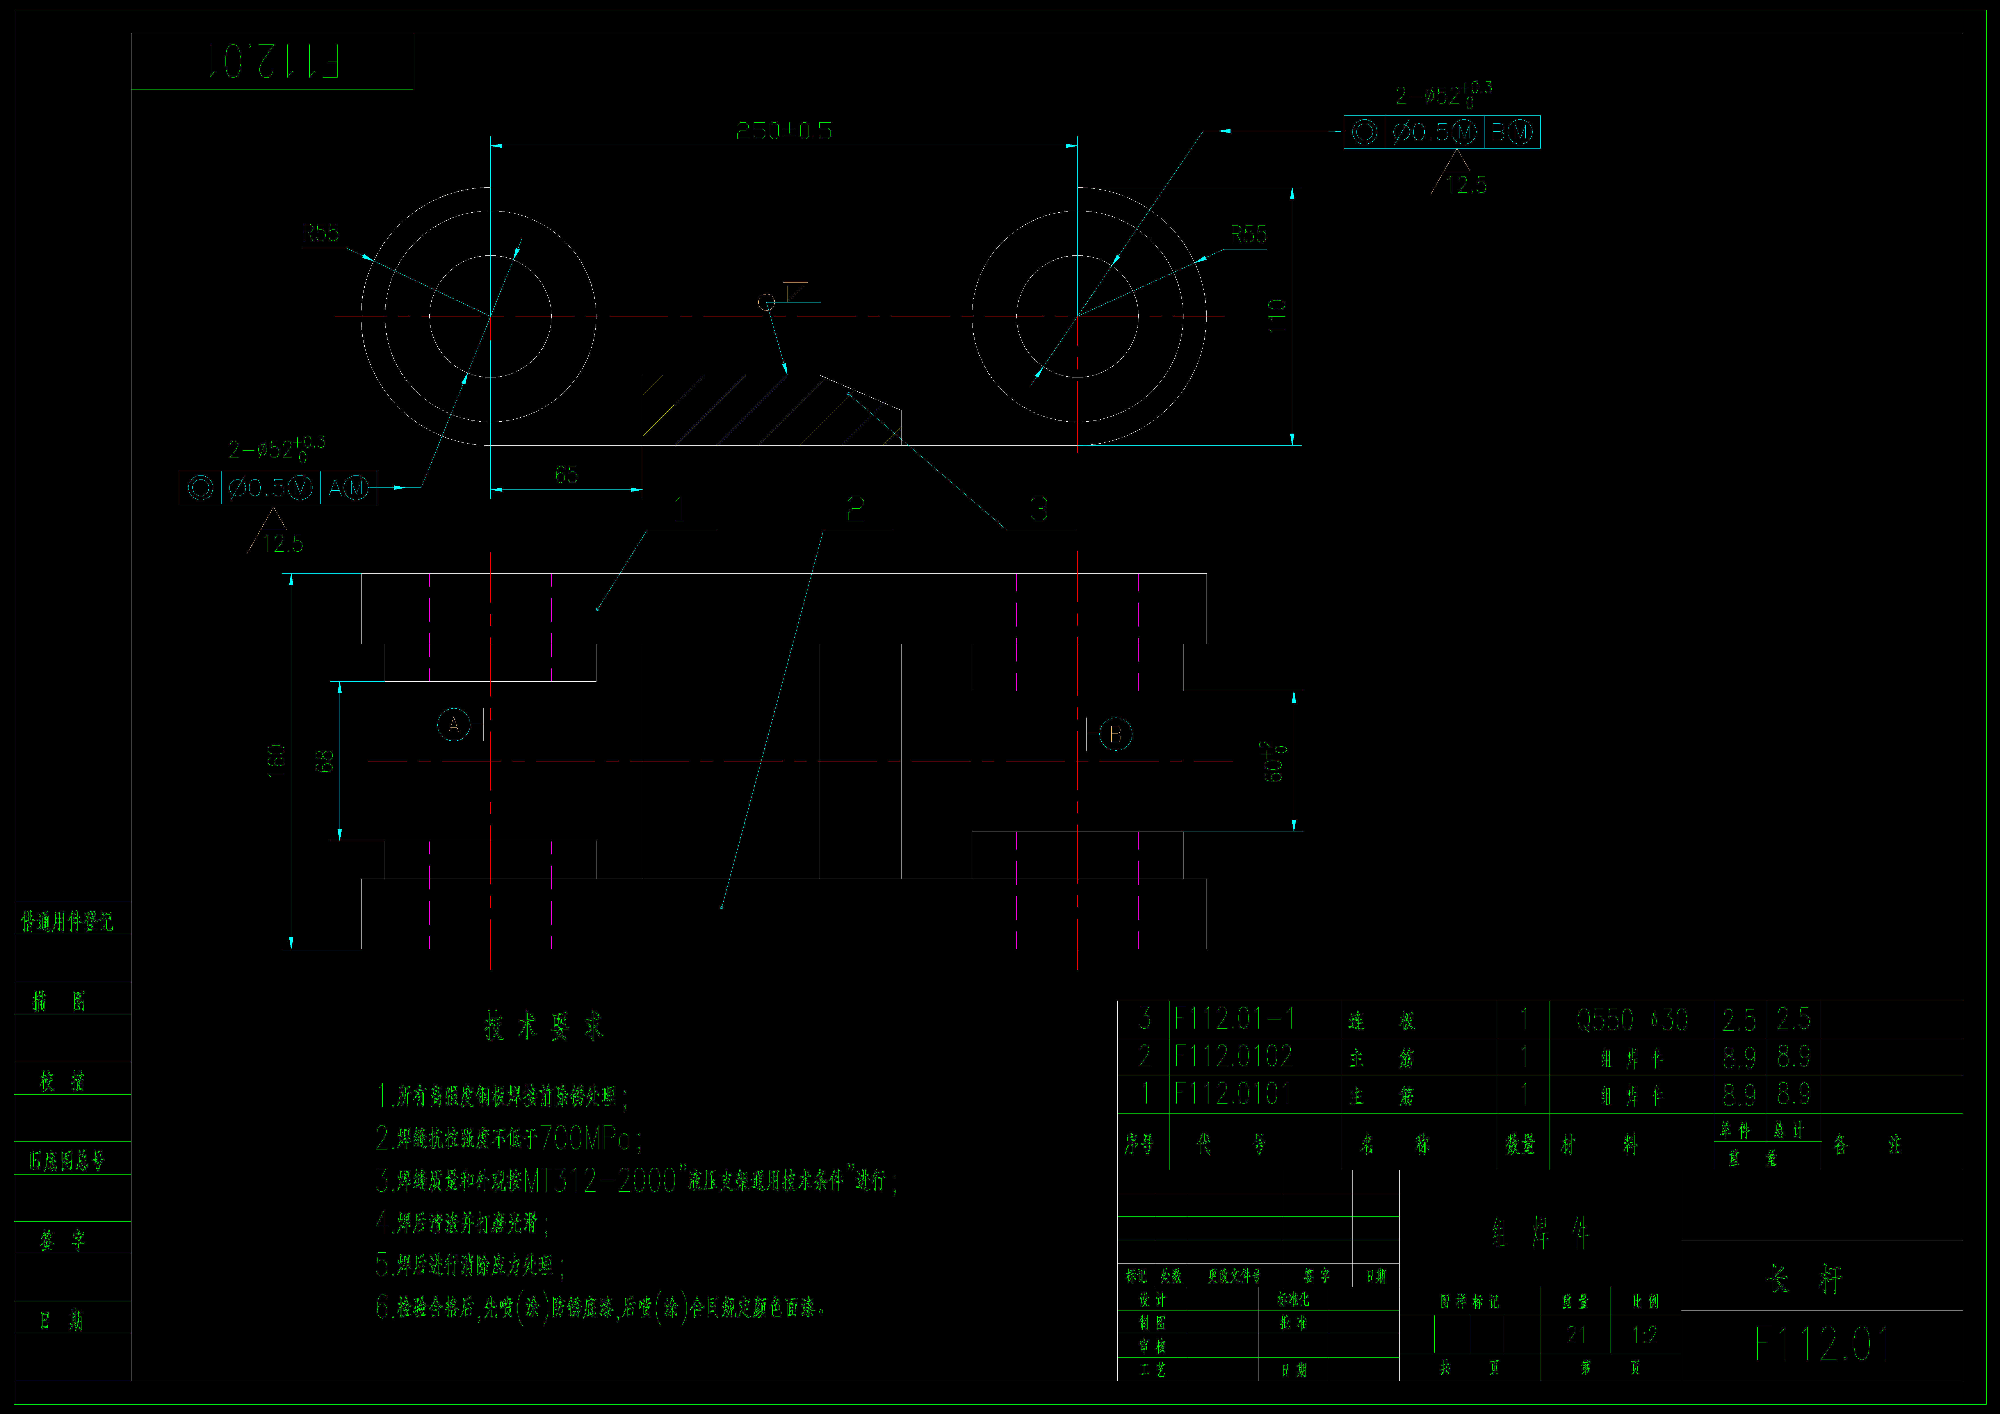2000x1414 pixels.
Task: Select the 借通用件登记 side label
Action: (x=67, y=922)
